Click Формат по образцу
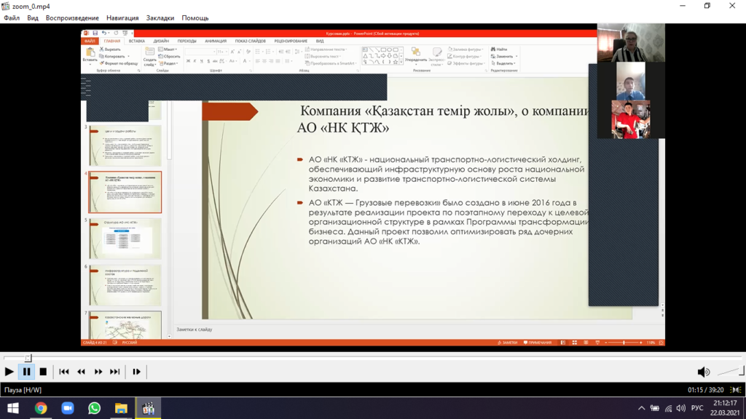 point(119,63)
